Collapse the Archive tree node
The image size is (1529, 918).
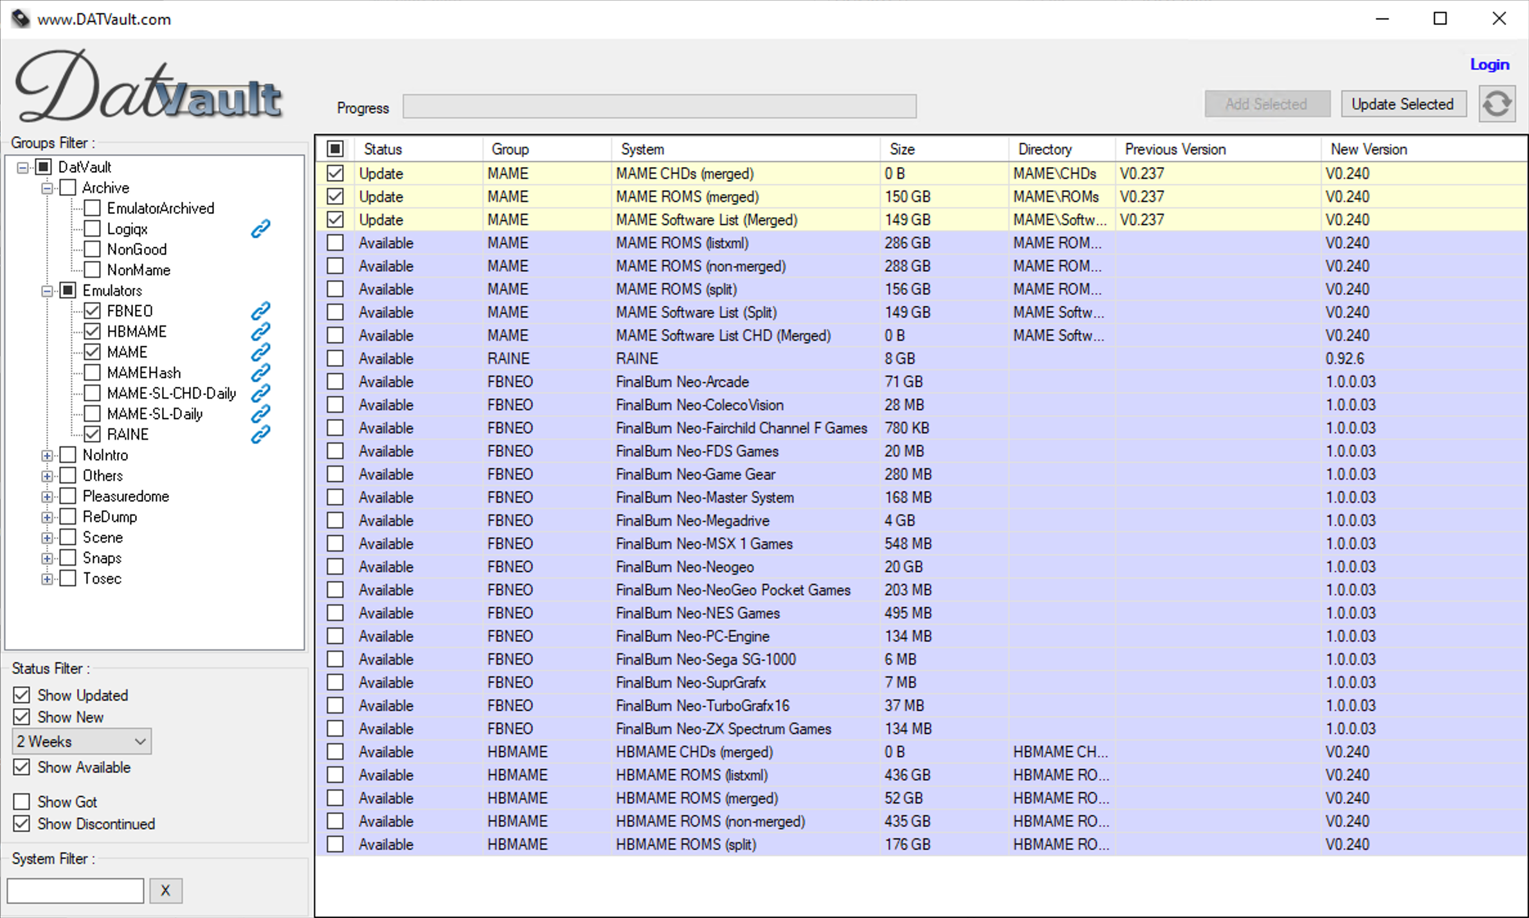(47, 188)
